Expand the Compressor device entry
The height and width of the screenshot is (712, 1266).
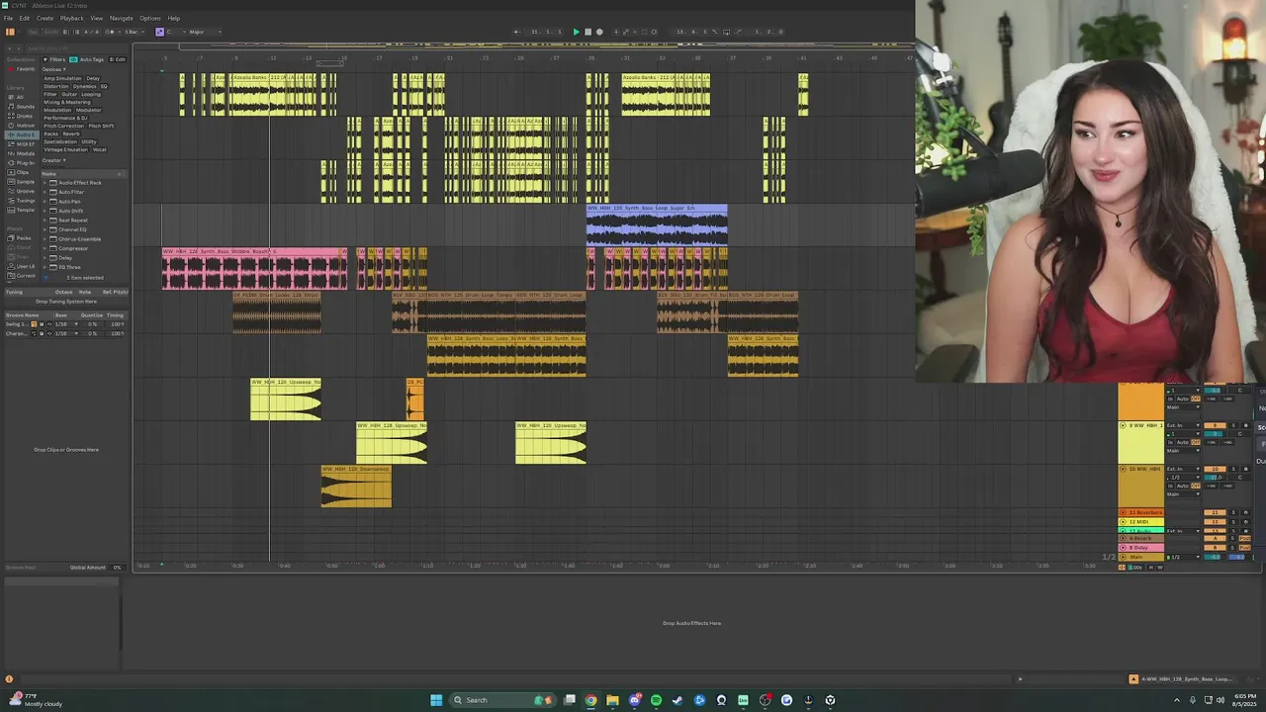click(x=45, y=248)
